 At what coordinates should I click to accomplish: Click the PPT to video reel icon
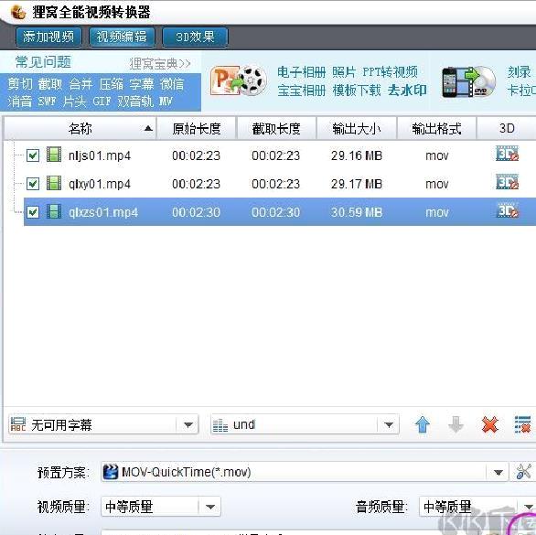[x=238, y=80]
